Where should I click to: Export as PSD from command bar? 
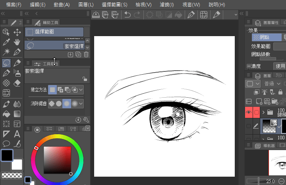[115, 15]
